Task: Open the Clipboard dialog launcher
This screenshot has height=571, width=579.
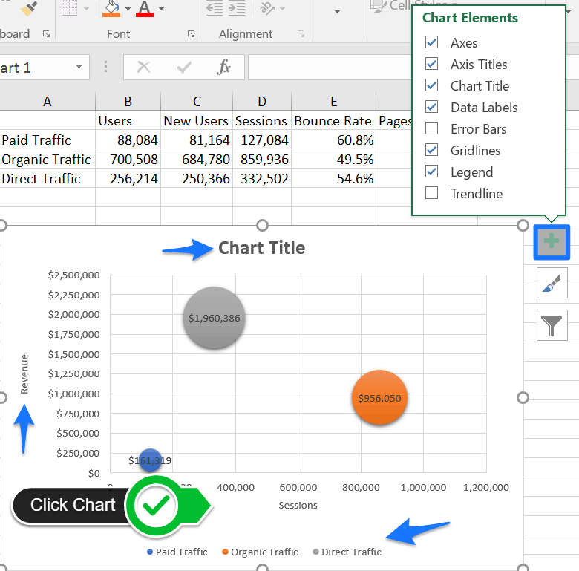Action: click(x=47, y=34)
